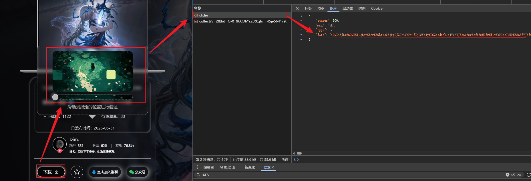Click the pretty-print curly braces icon
531x181 pixels.
(x=296, y=159)
